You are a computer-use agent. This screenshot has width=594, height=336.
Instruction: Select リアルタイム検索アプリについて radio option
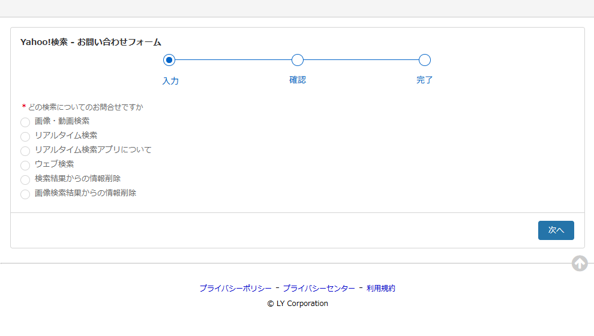point(25,151)
